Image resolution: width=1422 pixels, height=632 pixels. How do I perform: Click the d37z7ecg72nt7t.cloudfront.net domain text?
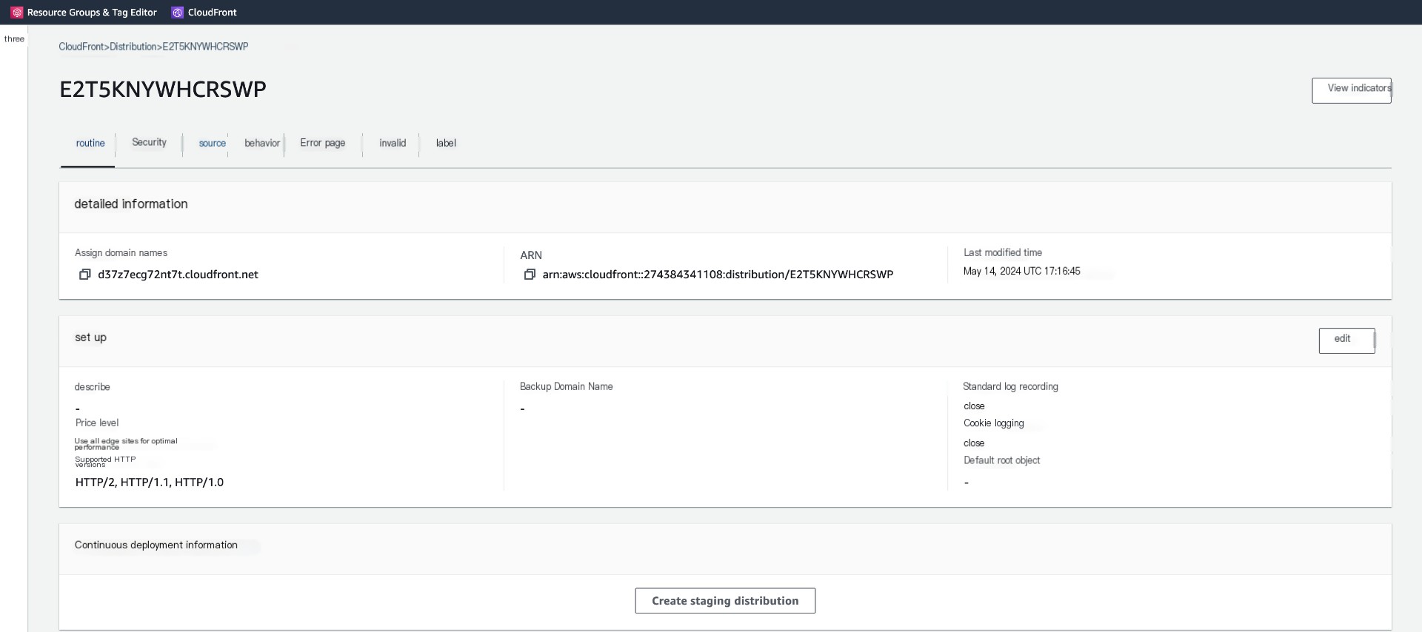pyautogui.click(x=178, y=275)
